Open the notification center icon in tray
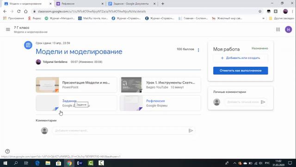Viewport: 296px width, 167px height. pyautogui.click(x=290, y=163)
